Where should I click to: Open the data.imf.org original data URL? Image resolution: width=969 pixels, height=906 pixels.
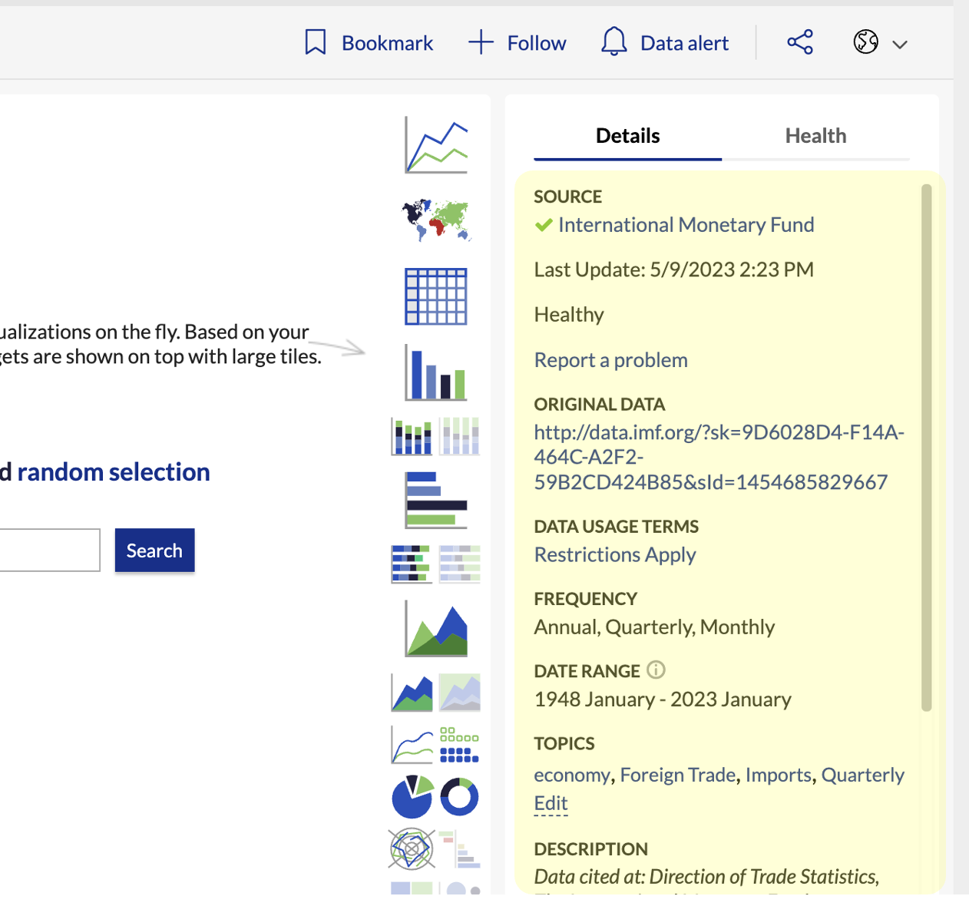[x=719, y=457]
